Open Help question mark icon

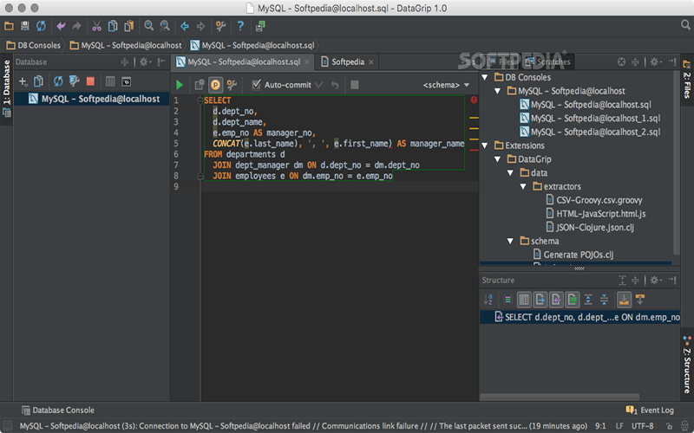click(240, 26)
